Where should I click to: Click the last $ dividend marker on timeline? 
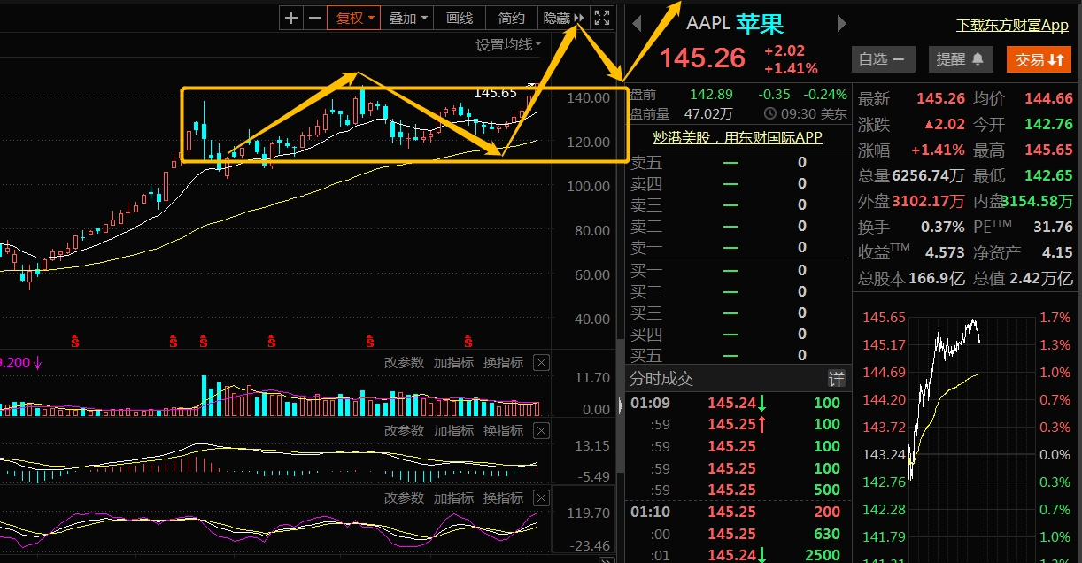[x=468, y=341]
